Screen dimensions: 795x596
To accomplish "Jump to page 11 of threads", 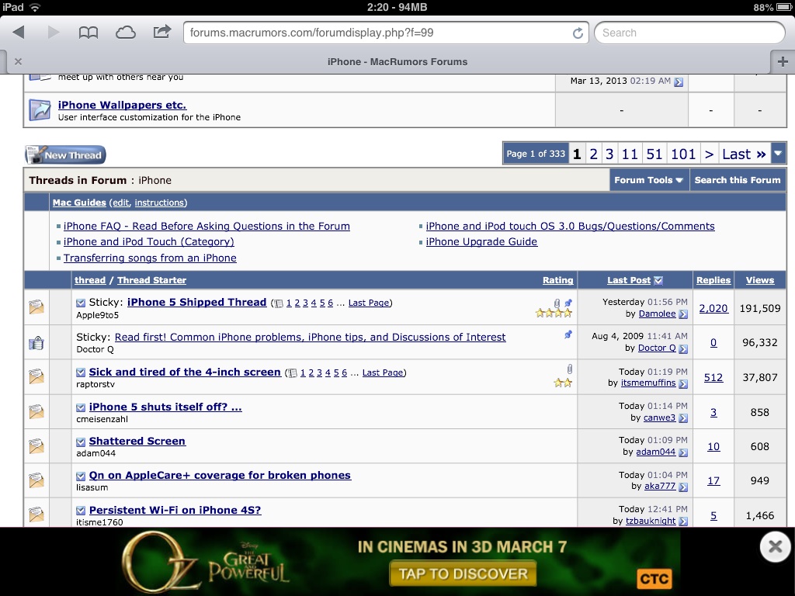I will pos(630,154).
